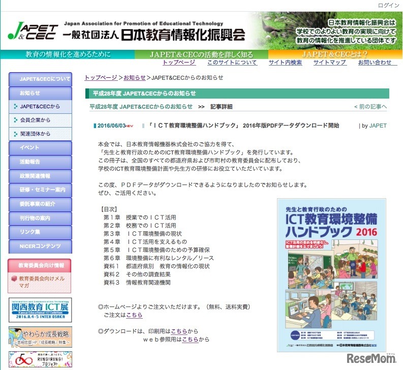Open 会員企業から sidebar sub-item

(40, 120)
